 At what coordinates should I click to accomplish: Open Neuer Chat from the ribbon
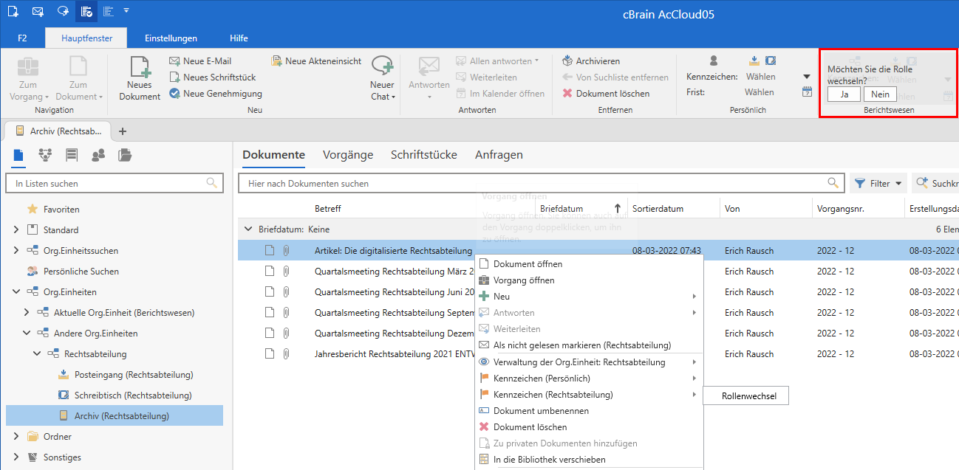click(382, 69)
